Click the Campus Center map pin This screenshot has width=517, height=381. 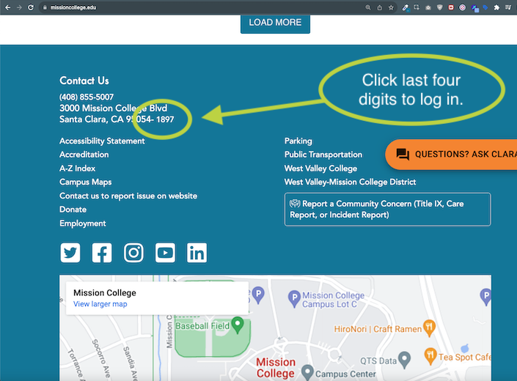(307, 372)
